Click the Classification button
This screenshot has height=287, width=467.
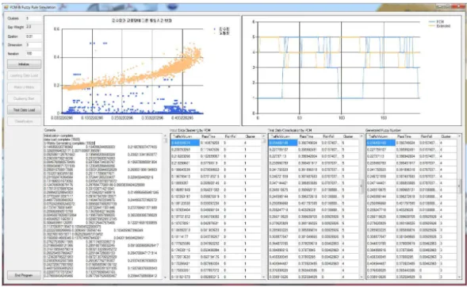[x=24, y=121]
